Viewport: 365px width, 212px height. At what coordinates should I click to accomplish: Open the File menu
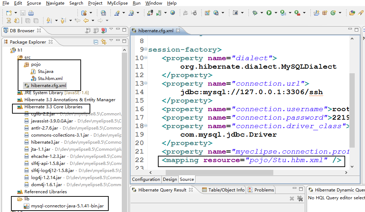click(6, 3)
